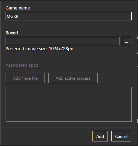The image size is (138, 146).
Task: Open the Boxart browse button with three dots
Action: (126, 41)
